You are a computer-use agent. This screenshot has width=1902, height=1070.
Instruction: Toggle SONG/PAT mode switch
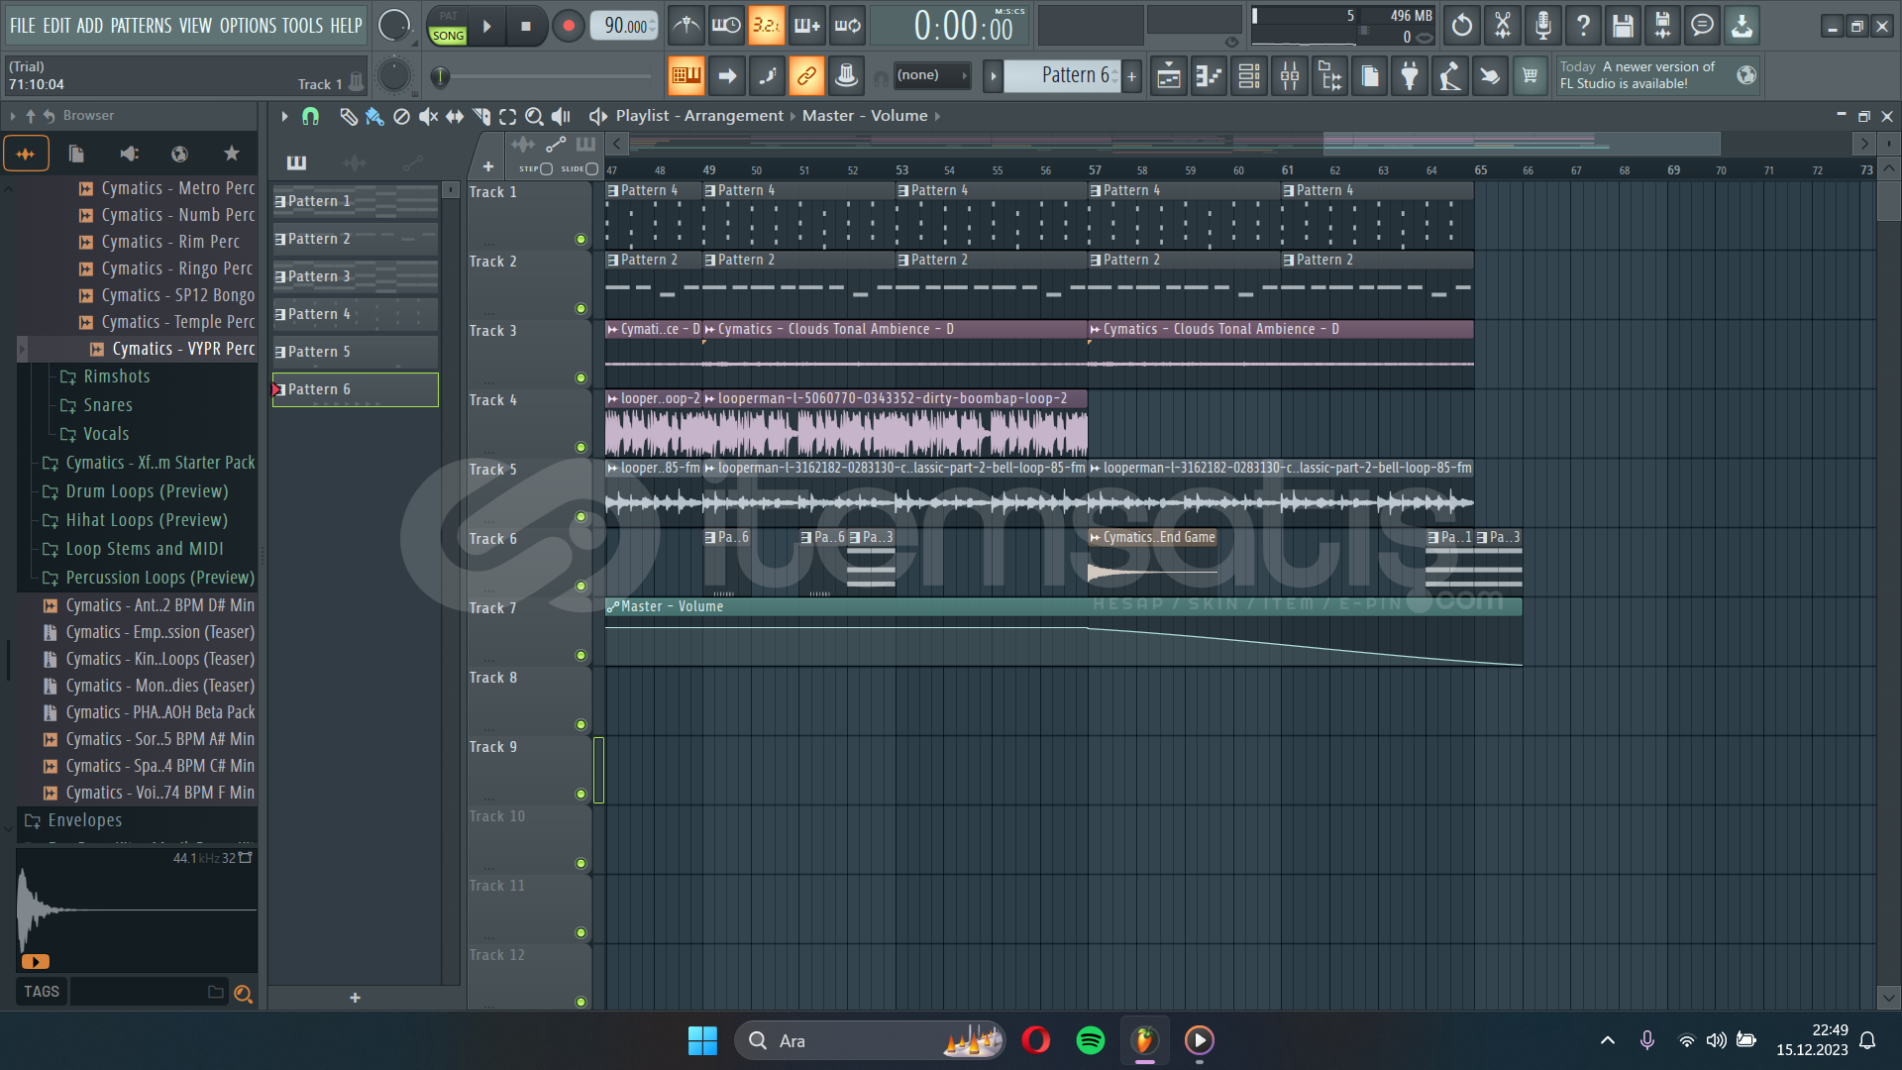(448, 26)
